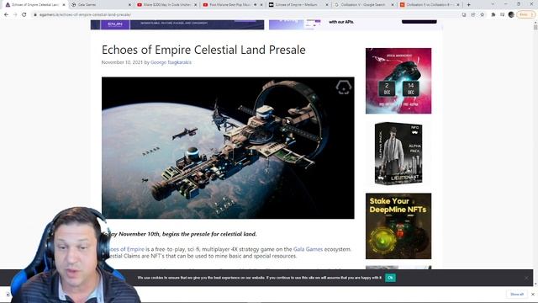Screen dimensions: 538x303
Task: Open the Lieutenant Alpha Pack ad
Action: pyautogui.click(x=398, y=153)
